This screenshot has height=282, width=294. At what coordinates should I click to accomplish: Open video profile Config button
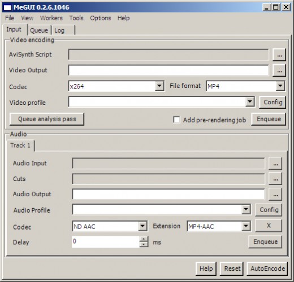(x=273, y=102)
